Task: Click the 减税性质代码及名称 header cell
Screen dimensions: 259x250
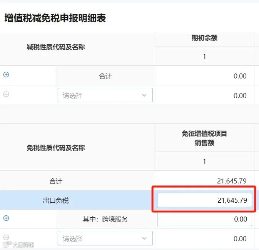Action: coord(56,47)
